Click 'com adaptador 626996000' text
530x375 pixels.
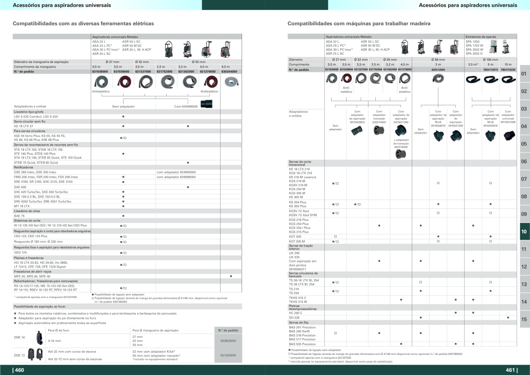click(x=176, y=177)
